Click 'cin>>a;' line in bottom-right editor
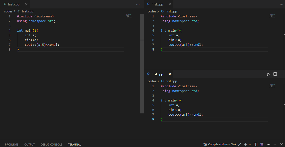 click(175, 110)
